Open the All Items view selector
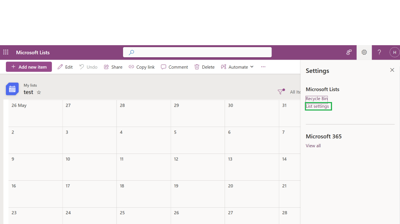400x224 pixels. click(x=295, y=92)
